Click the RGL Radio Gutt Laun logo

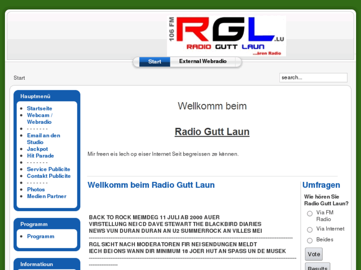226,36
